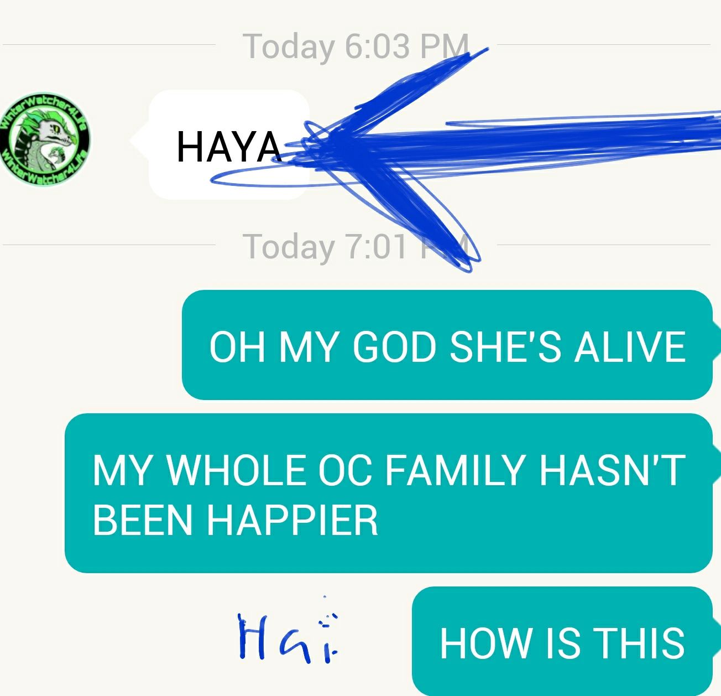Click the word ALIVE in sent message
Viewport: 721px width, 696px height.
[630, 347]
